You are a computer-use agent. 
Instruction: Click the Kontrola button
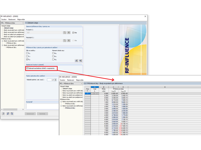pos(42,114)
